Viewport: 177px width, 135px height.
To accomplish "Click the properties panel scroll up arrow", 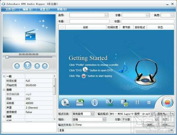I will 55,76.
